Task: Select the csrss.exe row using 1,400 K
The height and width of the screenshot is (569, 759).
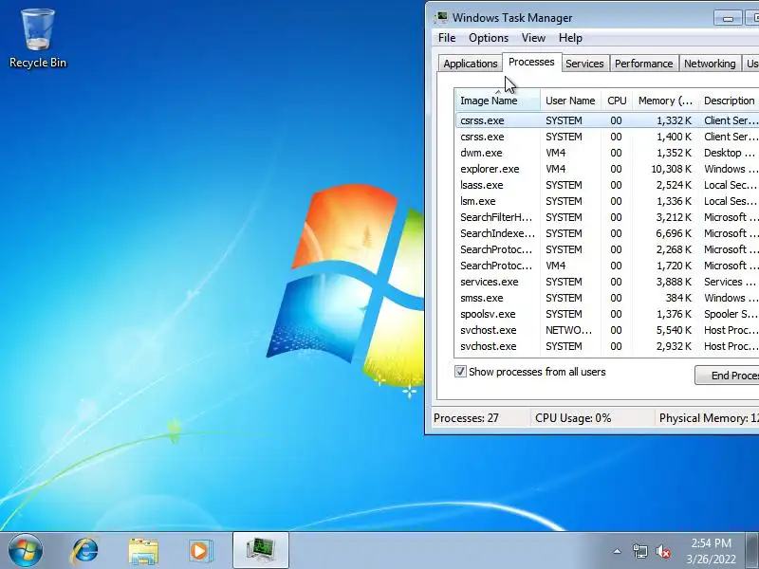Action: [x=607, y=137]
